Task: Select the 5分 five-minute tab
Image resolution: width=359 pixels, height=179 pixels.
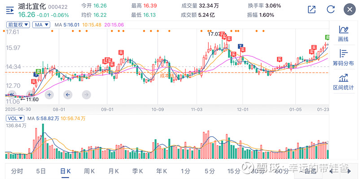Action: tap(210, 171)
